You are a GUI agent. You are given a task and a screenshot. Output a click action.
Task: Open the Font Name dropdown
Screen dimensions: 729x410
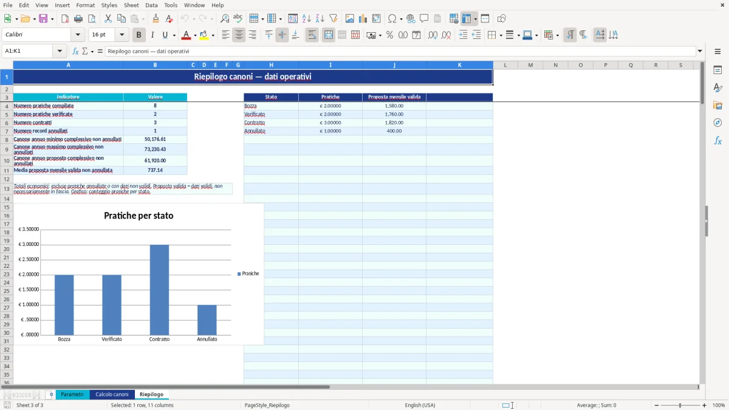click(77, 35)
